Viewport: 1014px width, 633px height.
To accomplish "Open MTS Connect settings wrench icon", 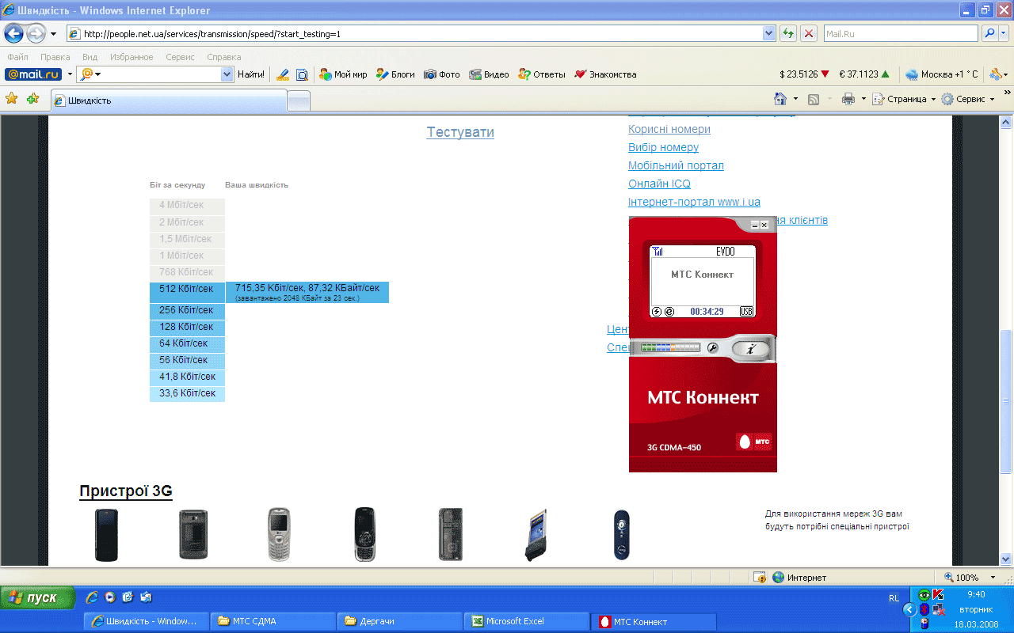I will [713, 348].
